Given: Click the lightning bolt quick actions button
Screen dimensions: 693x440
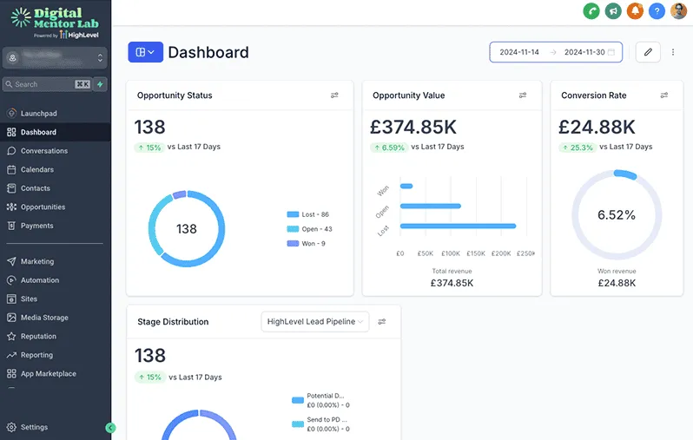Looking at the screenshot, I should pos(101,84).
